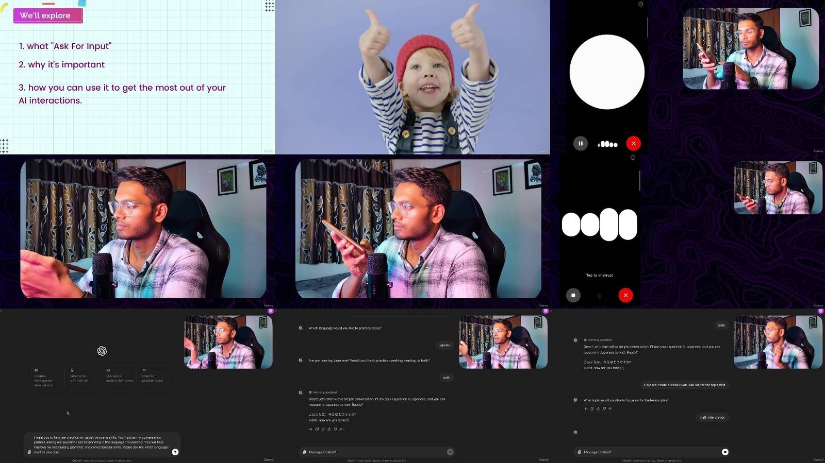
Task: Click slide item 'why it's important'
Action: tap(61, 64)
